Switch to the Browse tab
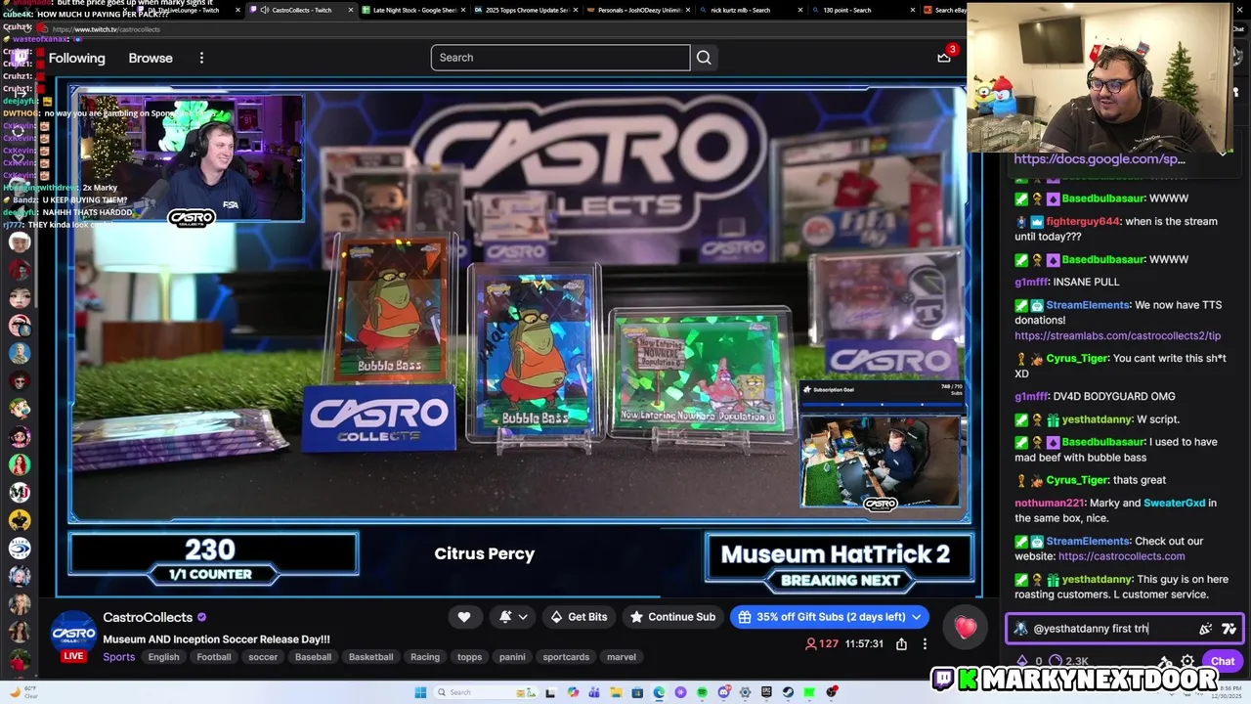Viewport: 1251px width, 704px height. (151, 58)
